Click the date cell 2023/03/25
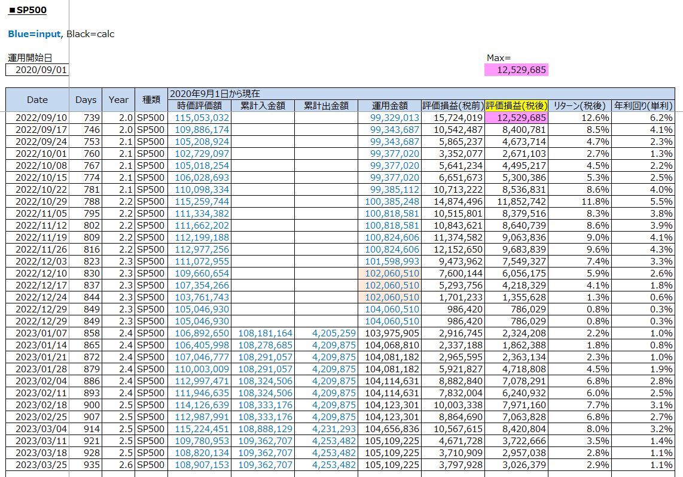The image size is (683, 477). coord(37,464)
